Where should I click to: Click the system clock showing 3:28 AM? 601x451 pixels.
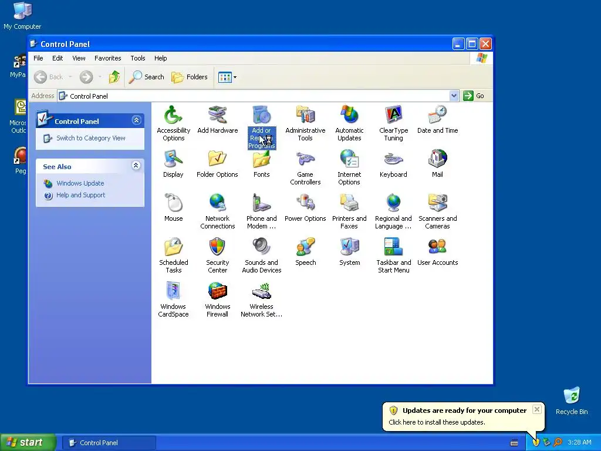point(579,443)
